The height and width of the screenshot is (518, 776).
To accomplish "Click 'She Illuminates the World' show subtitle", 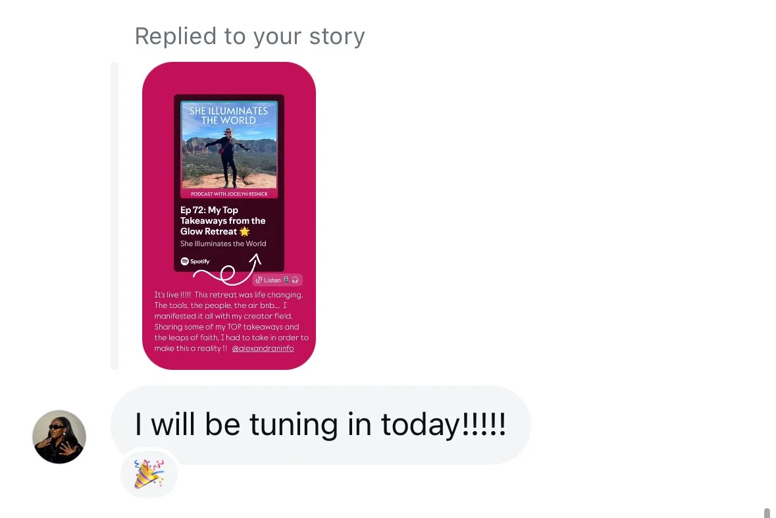I will (223, 244).
